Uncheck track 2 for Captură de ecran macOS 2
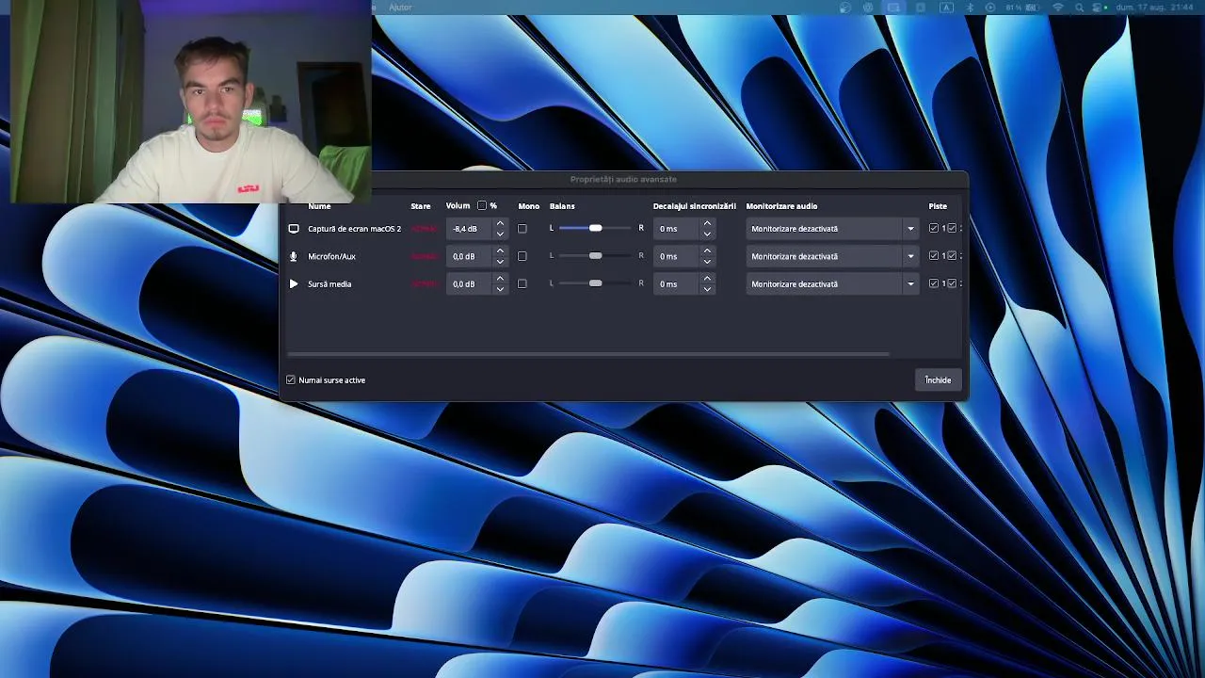Screen dimensions: 1205x678 pos(952,228)
